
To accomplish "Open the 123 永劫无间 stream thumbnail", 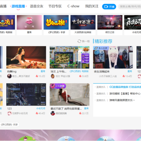I will (26, 94).
